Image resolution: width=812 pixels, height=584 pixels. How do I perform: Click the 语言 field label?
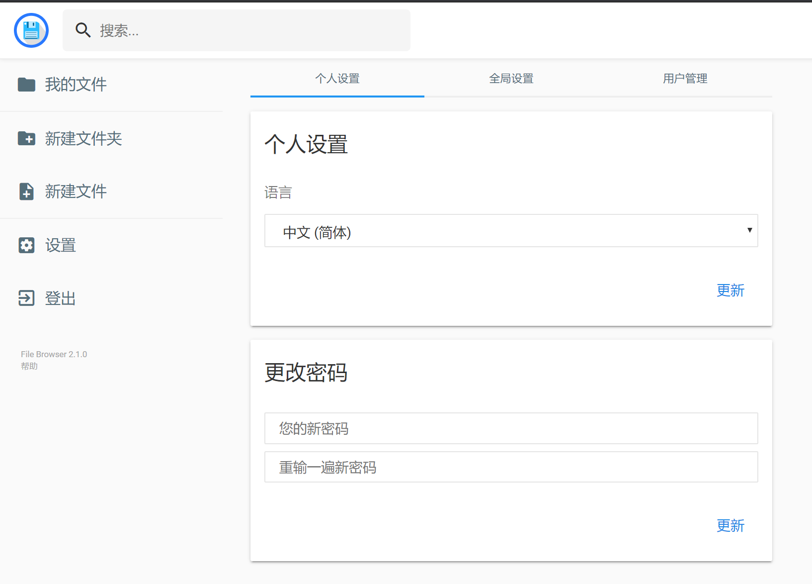(278, 193)
